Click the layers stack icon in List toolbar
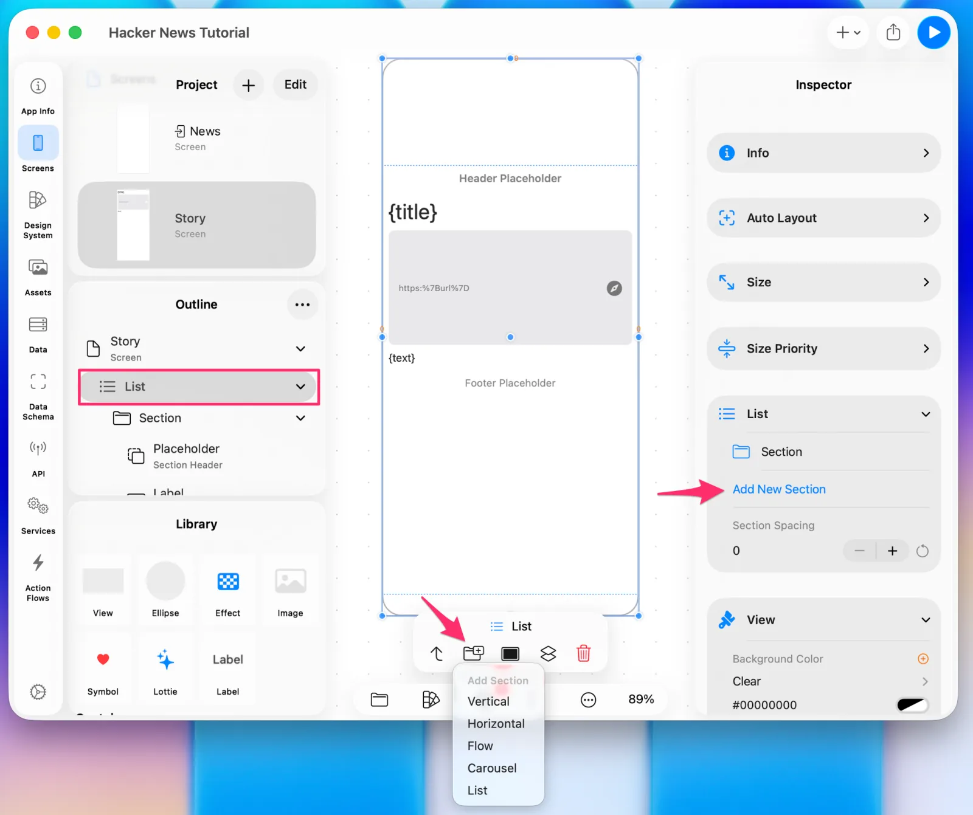The height and width of the screenshot is (815, 973). coord(548,653)
